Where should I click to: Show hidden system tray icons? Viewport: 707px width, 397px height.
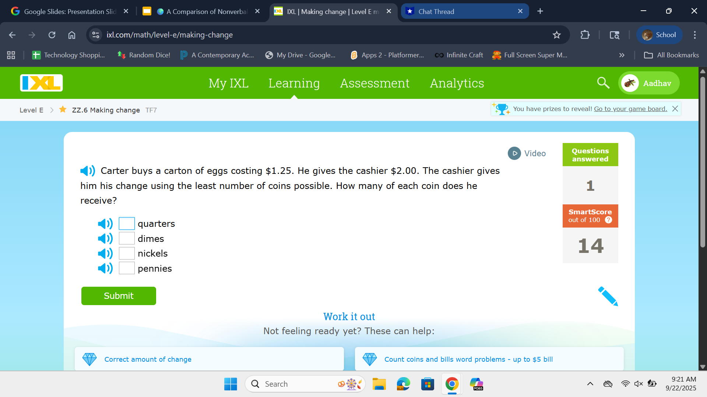coord(590,384)
